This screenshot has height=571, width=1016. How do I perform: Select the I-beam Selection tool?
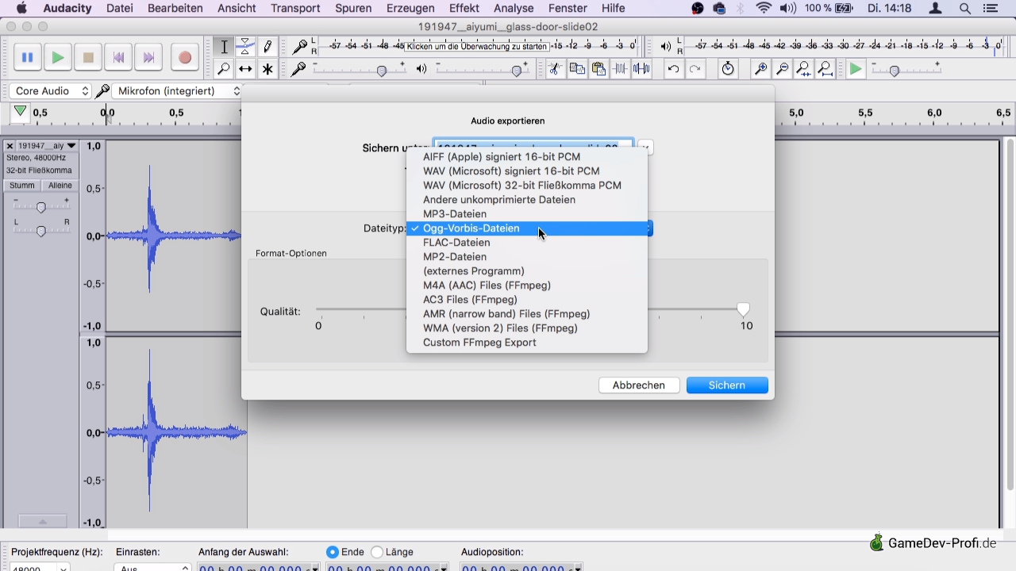point(224,47)
